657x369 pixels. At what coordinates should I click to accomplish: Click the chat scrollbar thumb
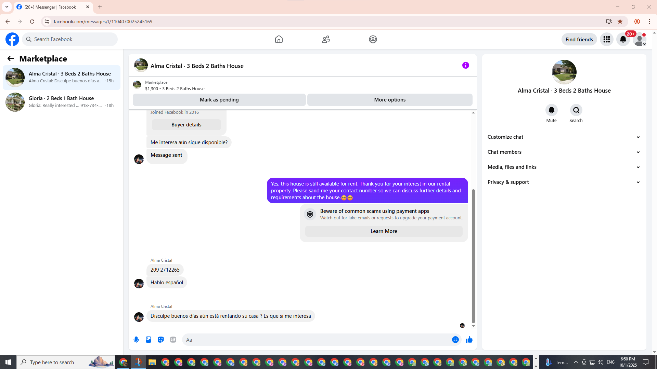[473, 256]
